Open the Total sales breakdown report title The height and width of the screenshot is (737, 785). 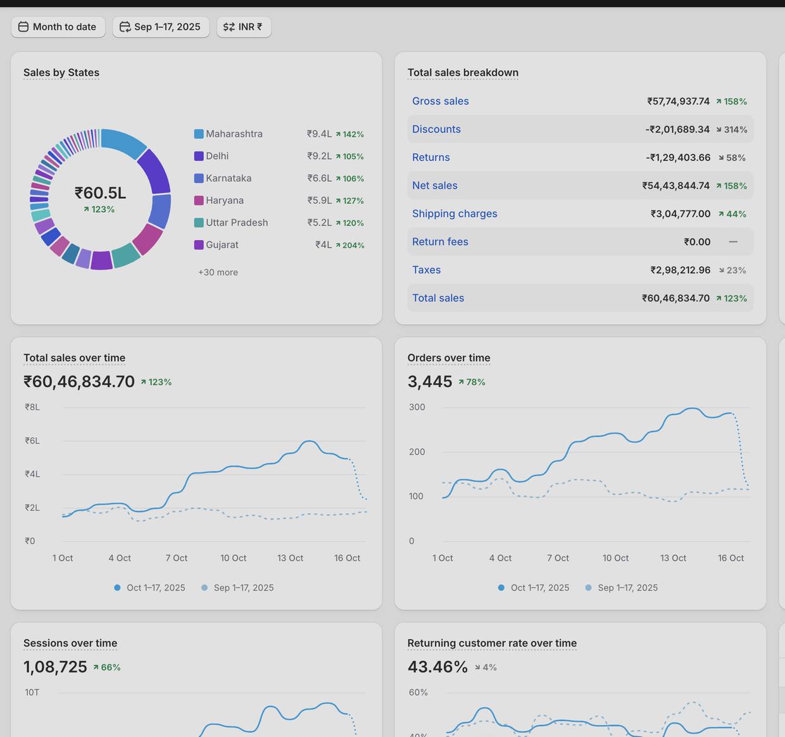[463, 73]
